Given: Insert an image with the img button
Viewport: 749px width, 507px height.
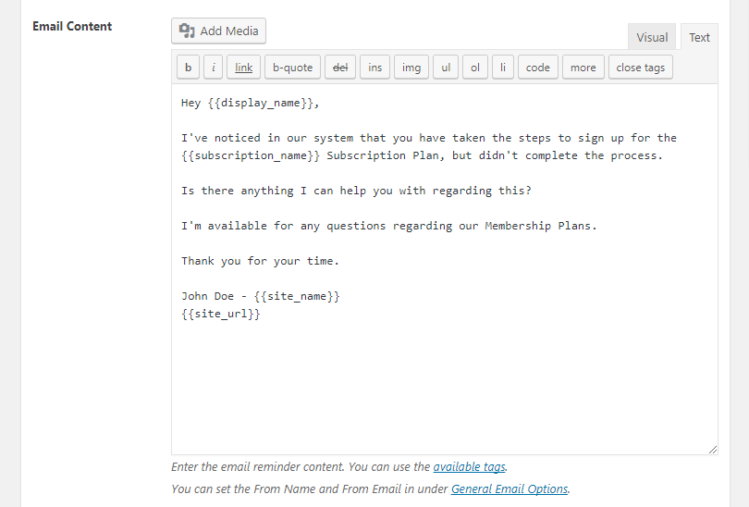Looking at the screenshot, I should [411, 68].
